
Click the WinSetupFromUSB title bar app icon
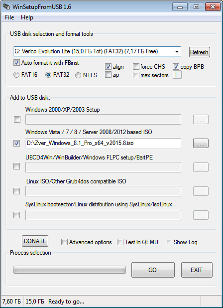pos(7,7)
